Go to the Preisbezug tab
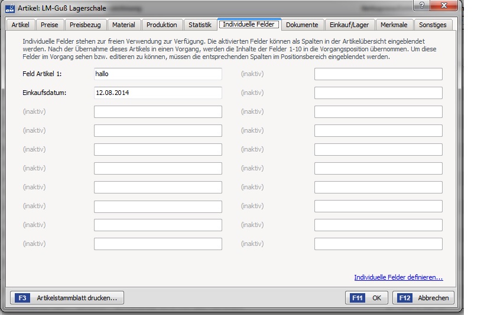Screen dimensions: 484x315 click(x=85, y=25)
